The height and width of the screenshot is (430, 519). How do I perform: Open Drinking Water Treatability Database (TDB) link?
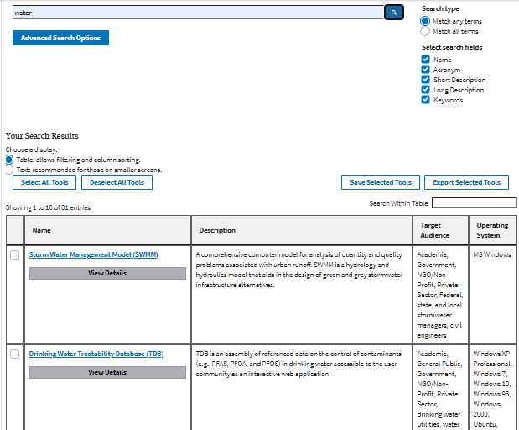(x=96, y=354)
